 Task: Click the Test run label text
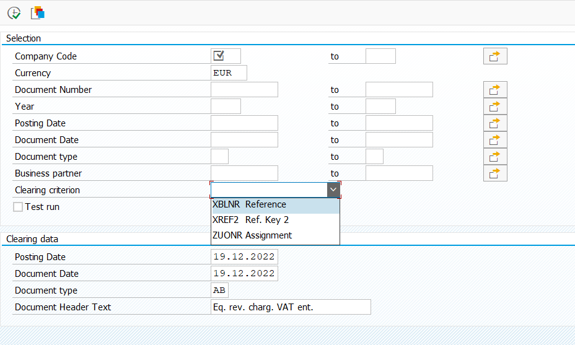click(x=42, y=207)
